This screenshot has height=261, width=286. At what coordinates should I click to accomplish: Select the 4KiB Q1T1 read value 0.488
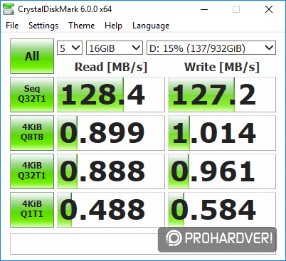coord(111,210)
